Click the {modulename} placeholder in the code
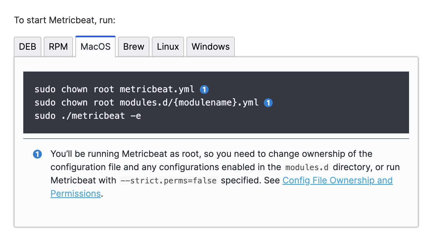The image size is (424, 232). tap(205, 102)
